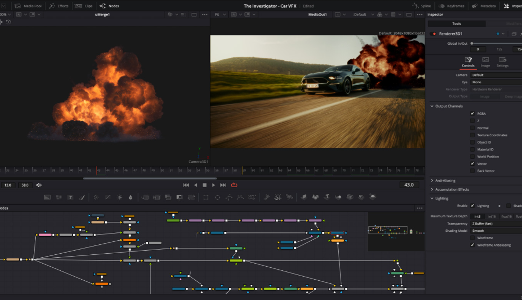The width and height of the screenshot is (522, 300).
Task: Enable the Z output channel checkbox
Action: tap(473, 121)
